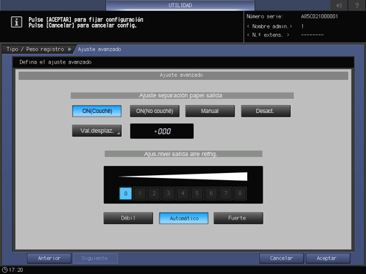Click the Nombre admin. label
Image resolution: width=366 pixels, height=274 pixels.
270,26
